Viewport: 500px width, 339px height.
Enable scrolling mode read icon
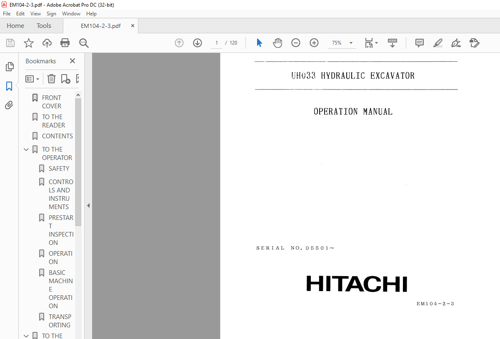[392, 43]
